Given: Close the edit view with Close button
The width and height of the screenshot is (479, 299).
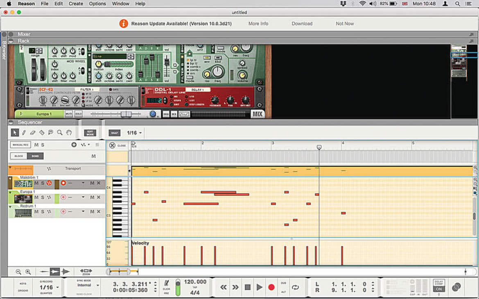Looking at the screenshot, I should (x=117, y=145).
